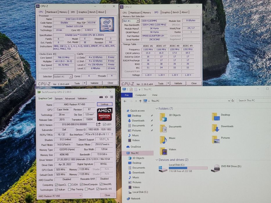Toggle the Vulkan checkbox
This screenshot has width=271, height=203.
pyautogui.click(x=56, y=190)
